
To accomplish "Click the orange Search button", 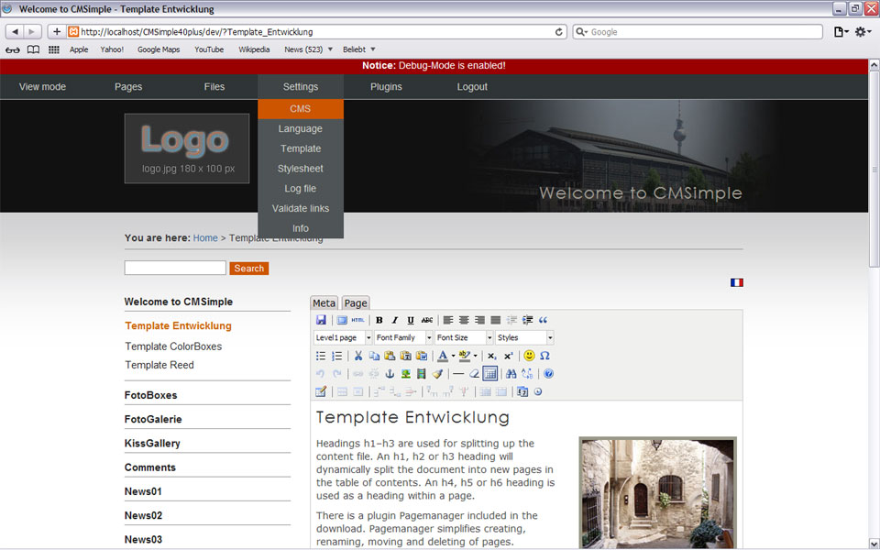I will pos(249,269).
